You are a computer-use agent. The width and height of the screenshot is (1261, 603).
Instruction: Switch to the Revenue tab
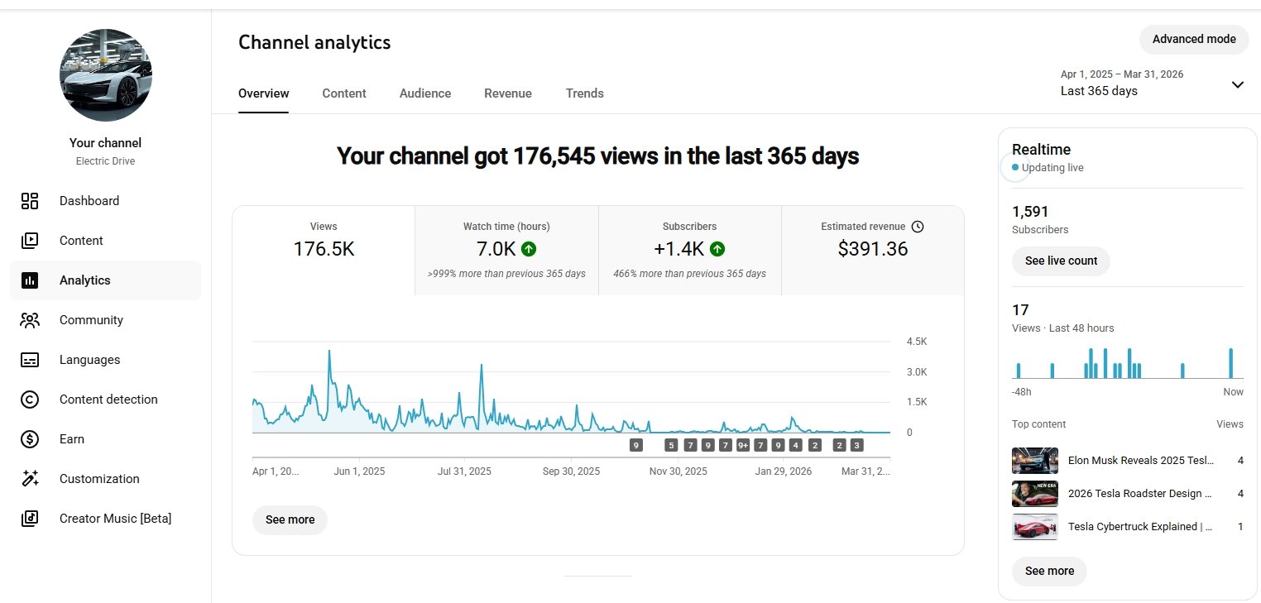[508, 93]
